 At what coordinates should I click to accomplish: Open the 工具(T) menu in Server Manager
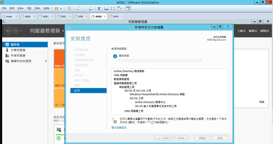(x=241, y=31)
